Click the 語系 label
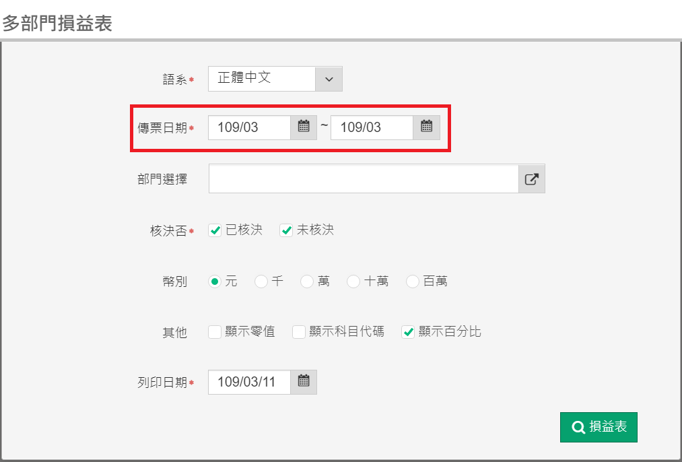The width and height of the screenshot is (682, 462). click(x=175, y=79)
